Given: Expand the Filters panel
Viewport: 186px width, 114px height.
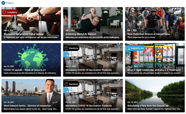Looking at the screenshot, I should click(x=8, y=3).
